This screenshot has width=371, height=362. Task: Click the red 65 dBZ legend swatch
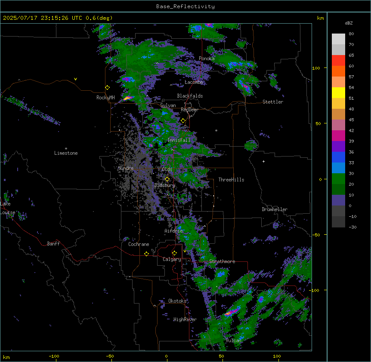coord(338,60)
